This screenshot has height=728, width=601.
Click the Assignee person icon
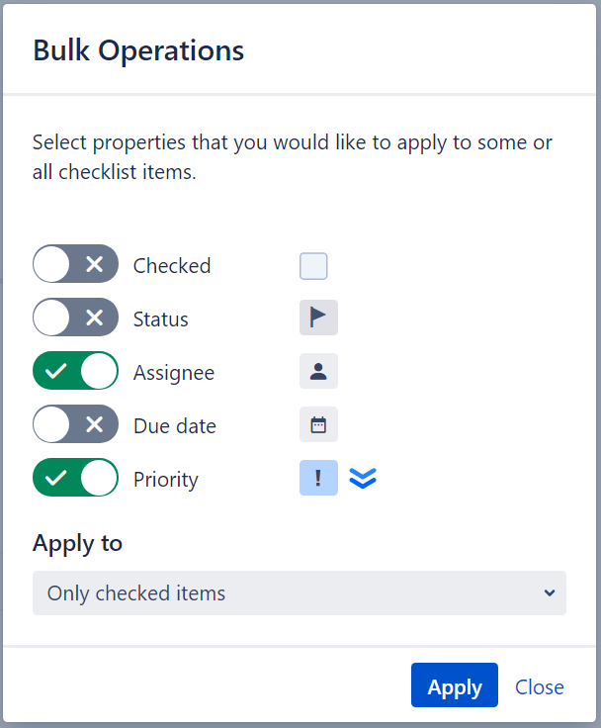[318, 372]
